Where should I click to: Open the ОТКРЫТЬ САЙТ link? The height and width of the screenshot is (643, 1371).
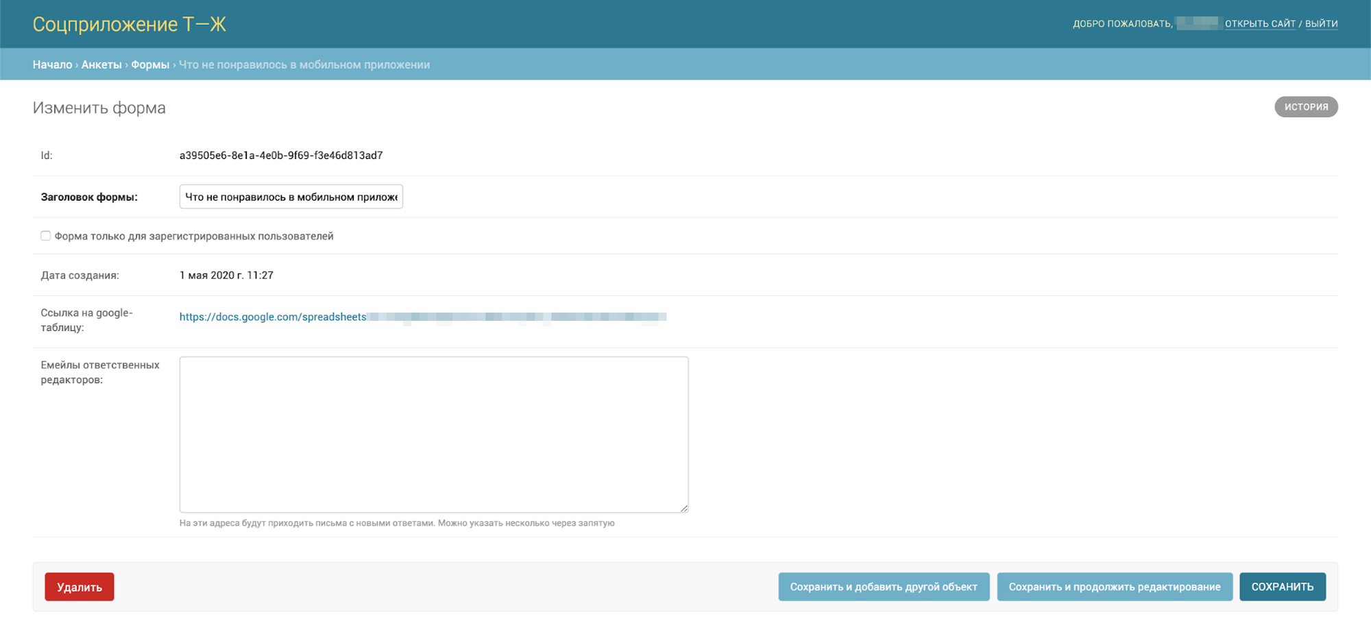click(1260, 23)
